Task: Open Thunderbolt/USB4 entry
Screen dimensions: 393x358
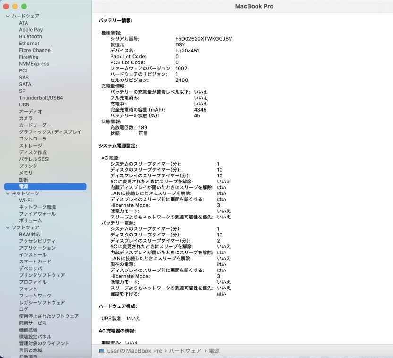Action: [x=41, y=98]
